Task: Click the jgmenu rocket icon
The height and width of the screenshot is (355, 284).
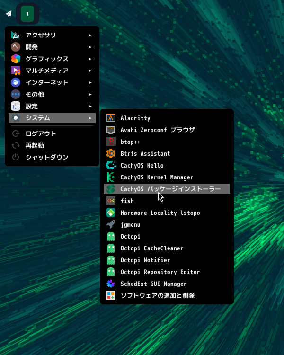Action: [111, 224]
